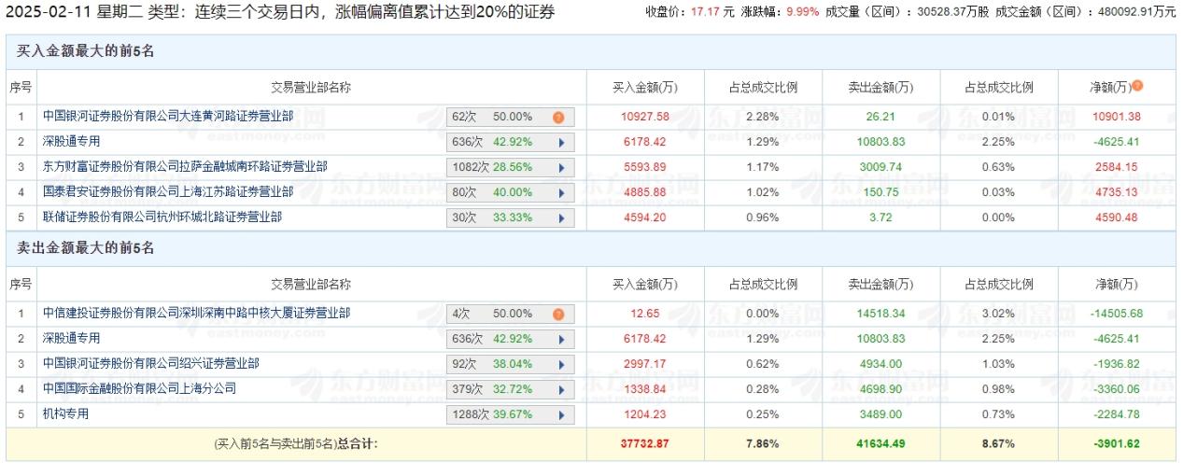Click blue arrow in 上海江苏路 row
1183x476 pixels.
562,193
